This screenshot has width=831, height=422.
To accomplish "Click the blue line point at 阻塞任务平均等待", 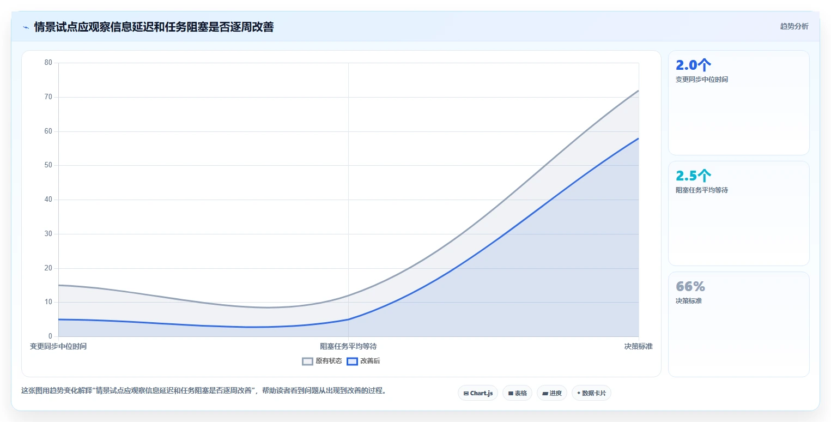I will 348,319.
